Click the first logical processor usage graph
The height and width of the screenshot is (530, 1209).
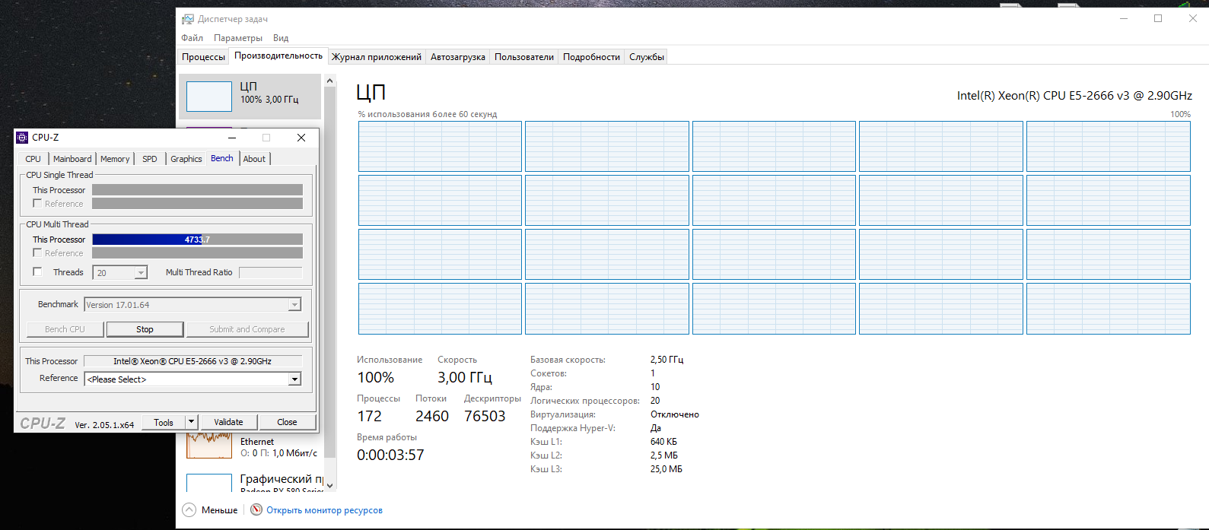coord(440,146)
